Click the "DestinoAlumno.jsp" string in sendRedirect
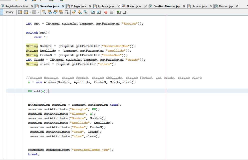The width and height of the screenshot is (248, 160). [91, 150]
